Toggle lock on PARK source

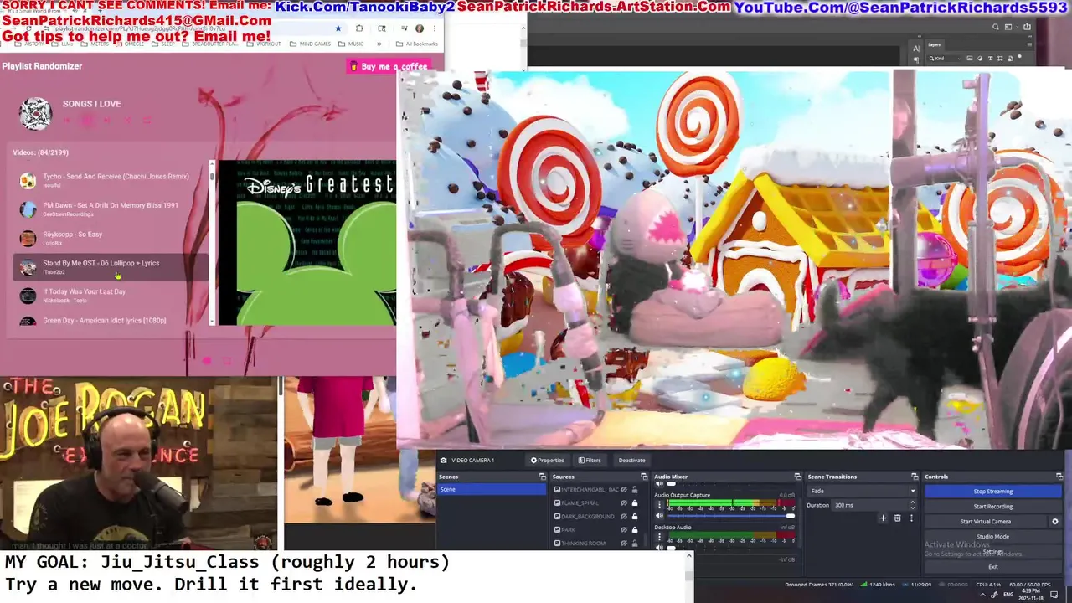(635, 529)
